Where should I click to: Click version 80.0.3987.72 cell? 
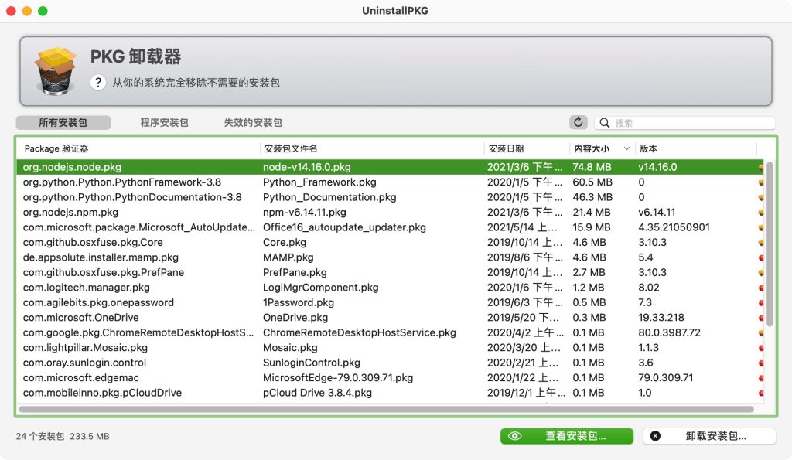(x=669, y=332)
